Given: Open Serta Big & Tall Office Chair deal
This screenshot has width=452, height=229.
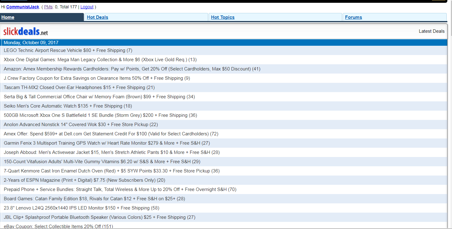Looking at the screenshot, I should [x=99, y=97].
